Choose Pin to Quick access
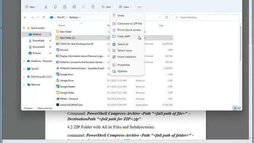This screenshot has width=254, height=143. coord(127,30)
